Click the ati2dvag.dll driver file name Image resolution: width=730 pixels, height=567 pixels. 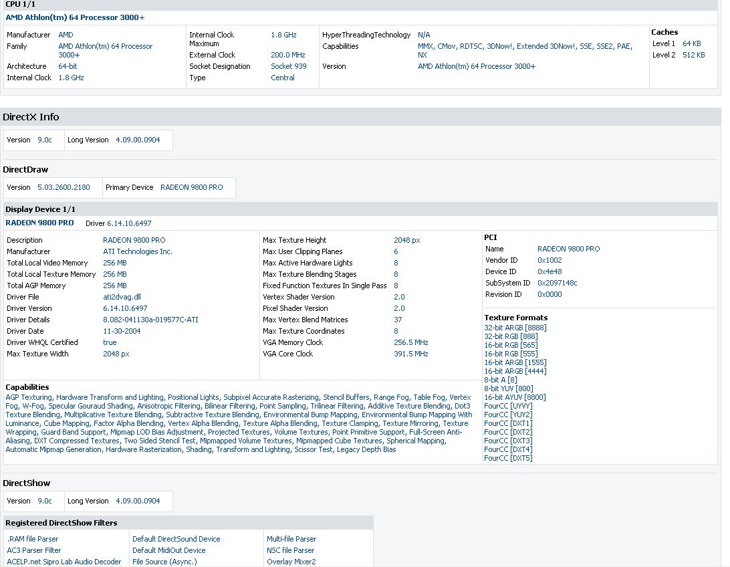coord(122,297)
